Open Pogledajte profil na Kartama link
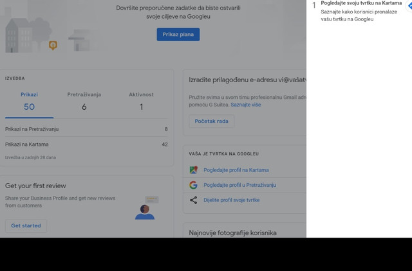 tap(236, 170)
